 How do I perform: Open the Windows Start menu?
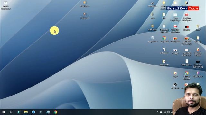pos(4,112)
